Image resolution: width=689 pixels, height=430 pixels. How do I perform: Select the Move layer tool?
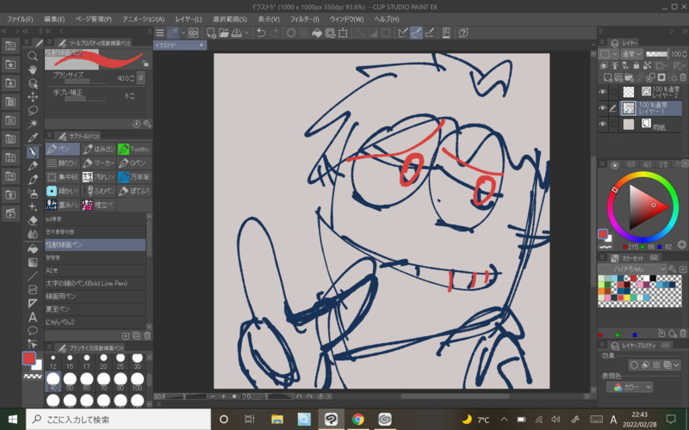tap(33, 97)
